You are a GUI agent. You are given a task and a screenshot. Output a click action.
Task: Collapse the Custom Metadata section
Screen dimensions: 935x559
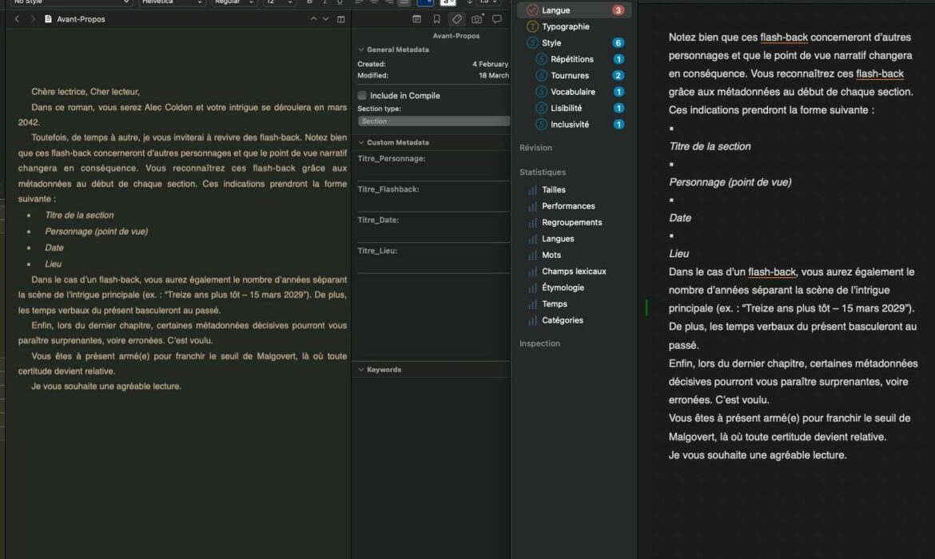click(361, 142)
